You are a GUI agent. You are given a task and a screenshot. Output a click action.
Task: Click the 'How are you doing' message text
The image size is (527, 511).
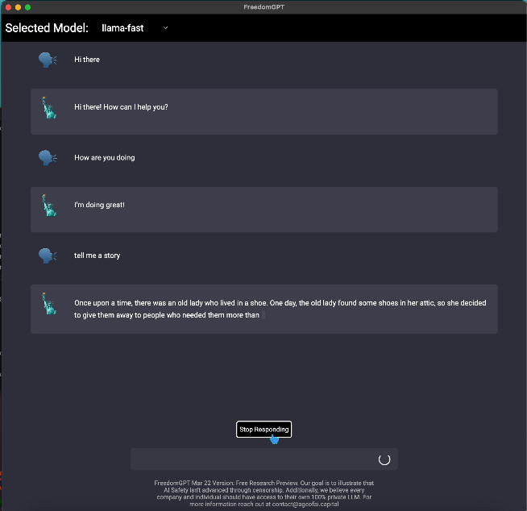coord(105,158)
